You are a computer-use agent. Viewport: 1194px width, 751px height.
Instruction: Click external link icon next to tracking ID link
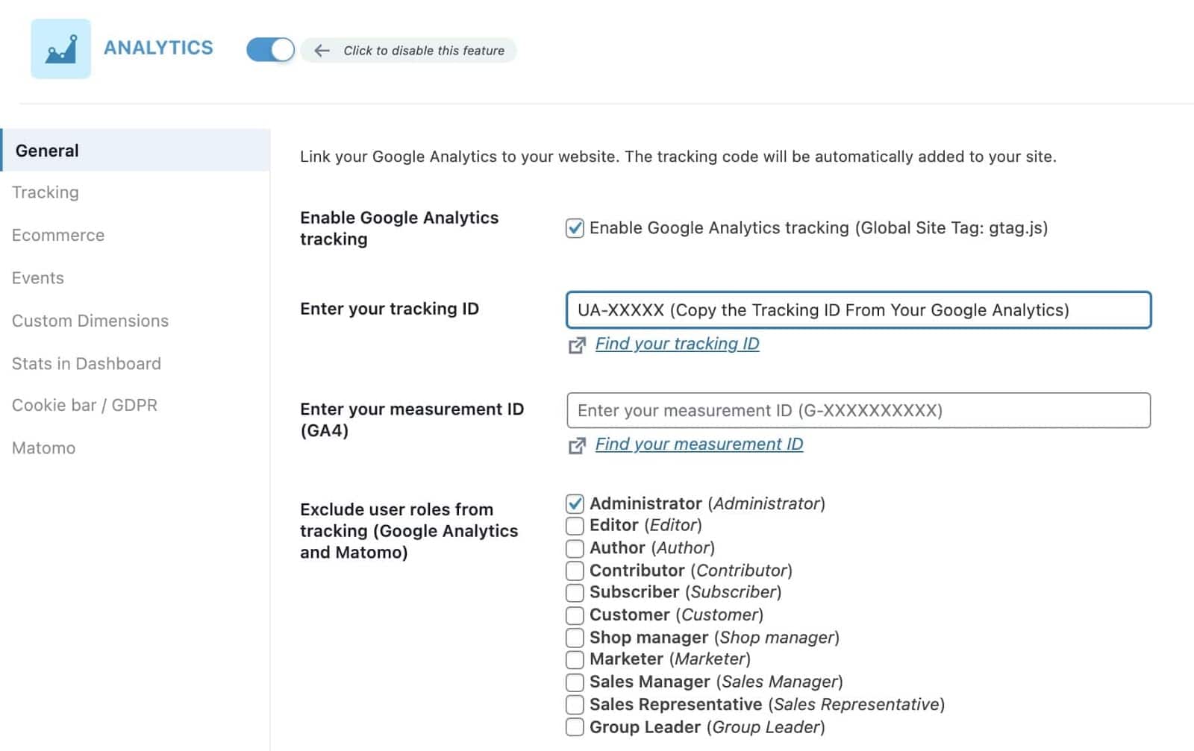coord(577,345)
